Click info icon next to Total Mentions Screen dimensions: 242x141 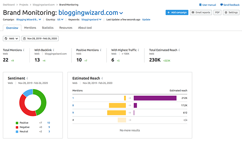click(24, 50)
